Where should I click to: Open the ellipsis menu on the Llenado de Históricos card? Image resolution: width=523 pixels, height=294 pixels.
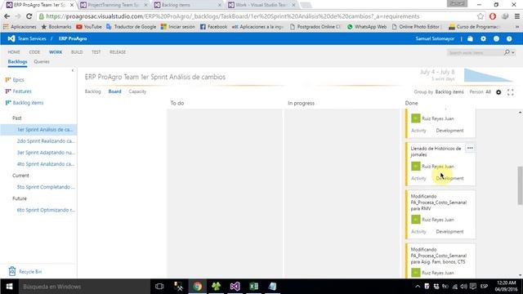[x=470, y=148]
